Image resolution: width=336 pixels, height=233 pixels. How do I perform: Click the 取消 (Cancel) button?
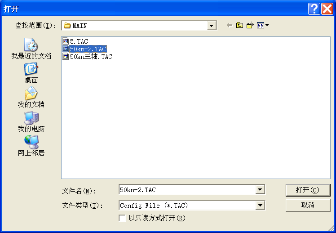(x=308, y=205)
